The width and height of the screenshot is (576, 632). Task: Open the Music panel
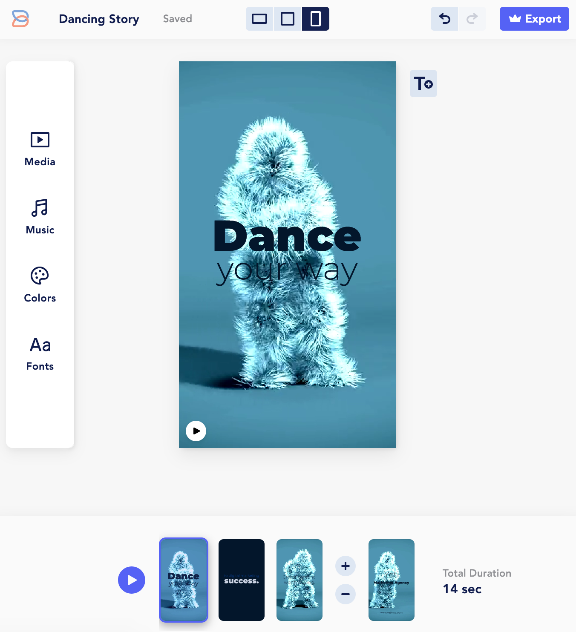[40, 217]
